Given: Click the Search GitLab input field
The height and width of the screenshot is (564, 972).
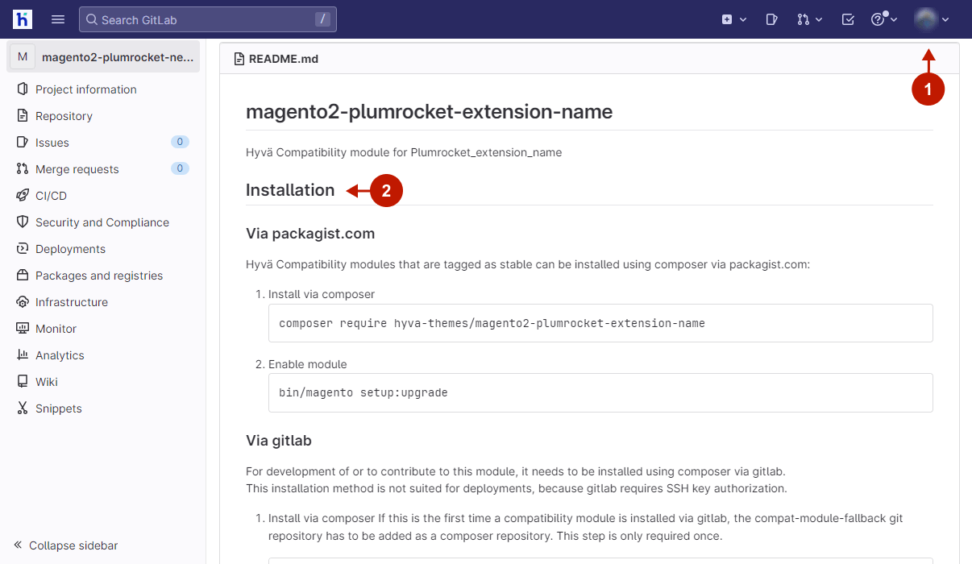Looking at the screenshot, I should pyautogui.click(x=207, y=19).
